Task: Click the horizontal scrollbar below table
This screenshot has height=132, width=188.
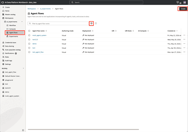Action: tap(83, 129)
